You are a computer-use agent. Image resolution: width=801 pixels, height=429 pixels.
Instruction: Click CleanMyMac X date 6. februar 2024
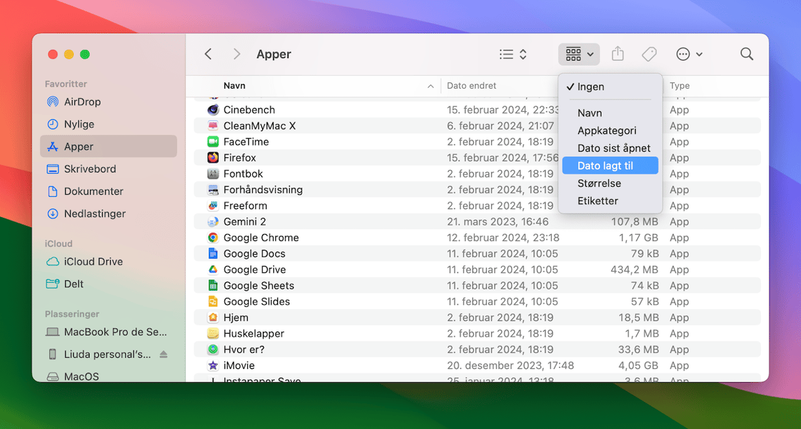pos(500,126)
